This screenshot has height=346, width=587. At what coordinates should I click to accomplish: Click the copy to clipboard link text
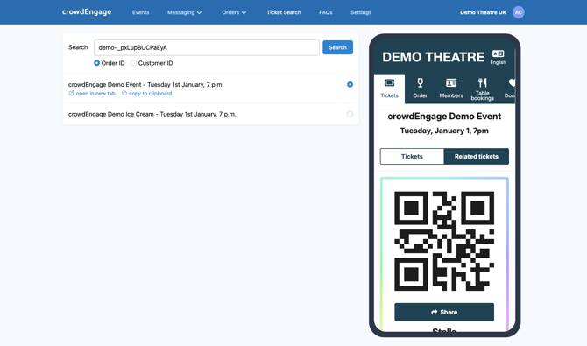click(150, 94)
